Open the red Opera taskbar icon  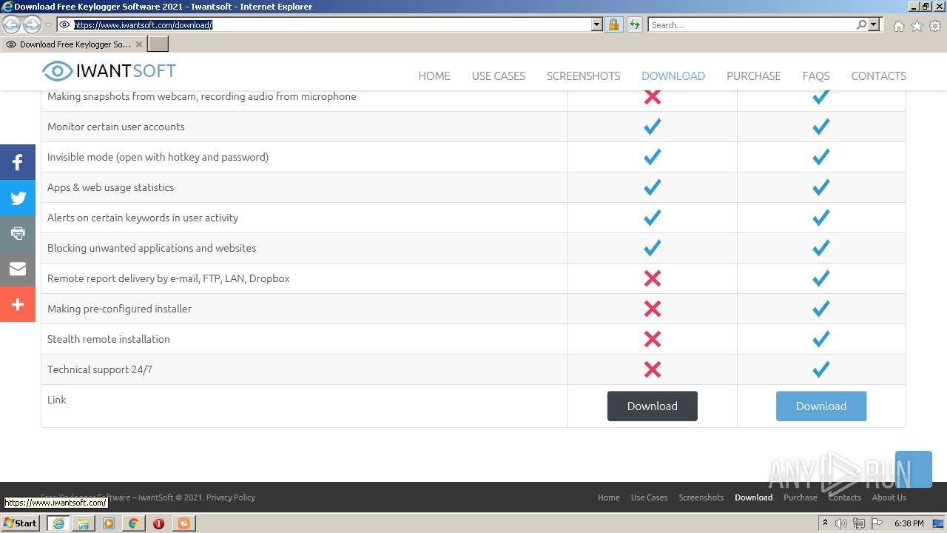tap(158, 523)
